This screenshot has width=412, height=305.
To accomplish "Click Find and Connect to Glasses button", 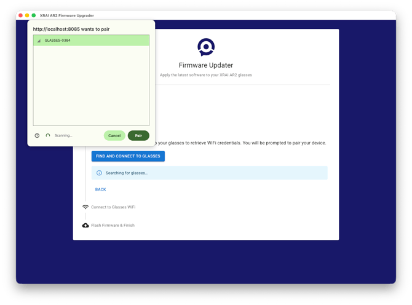I will [x=128, y=156].
